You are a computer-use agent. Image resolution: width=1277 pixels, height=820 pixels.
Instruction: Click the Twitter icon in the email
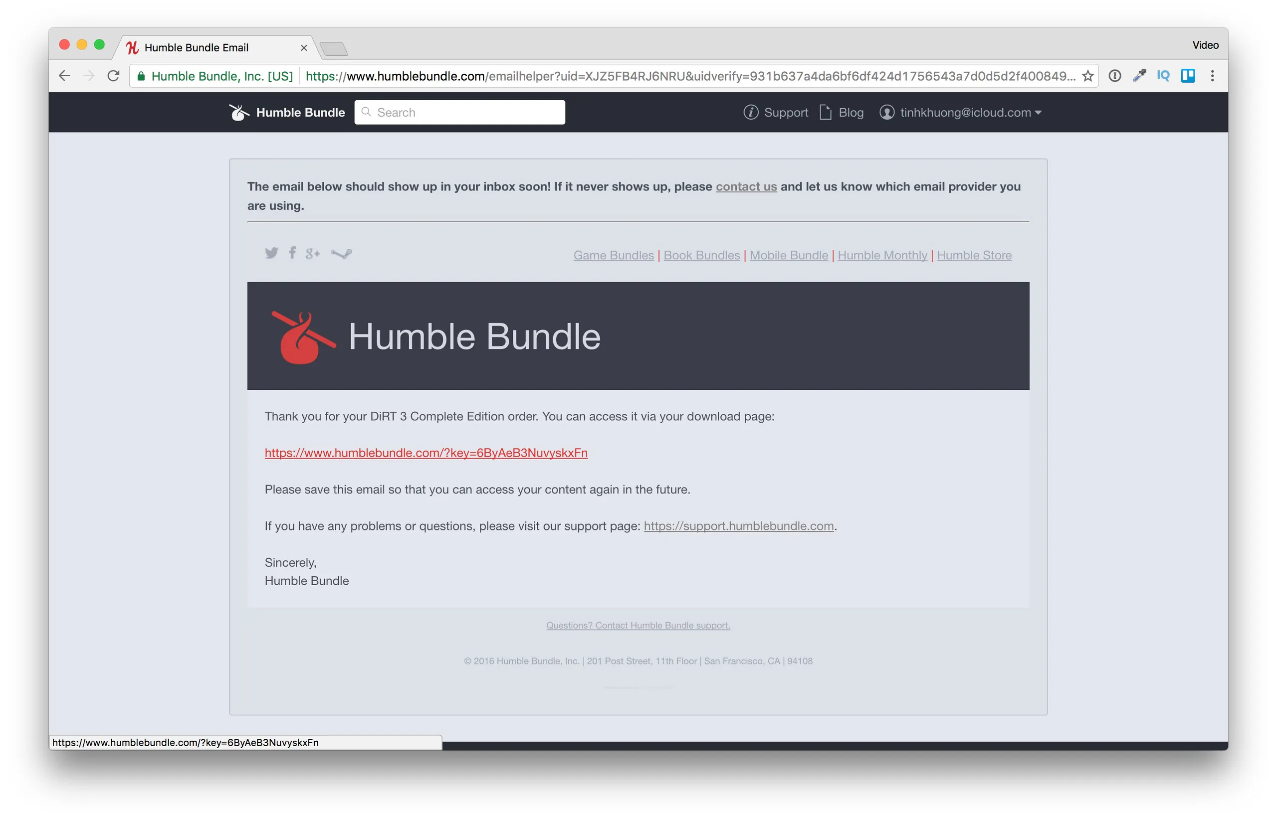271,253
